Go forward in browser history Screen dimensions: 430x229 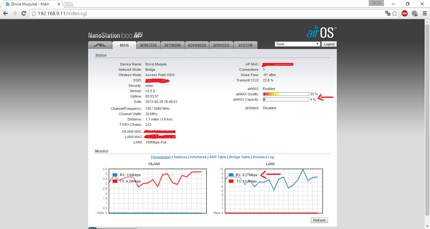tap(14, 13)
